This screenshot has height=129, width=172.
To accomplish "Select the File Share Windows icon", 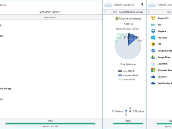I will coord(153,37).
